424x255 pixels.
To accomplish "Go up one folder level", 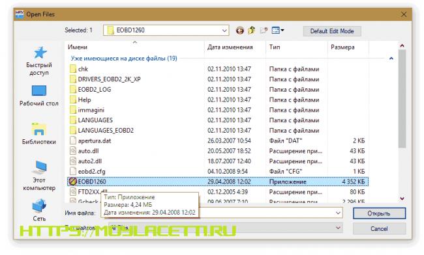I will click(x=252, y=31).
